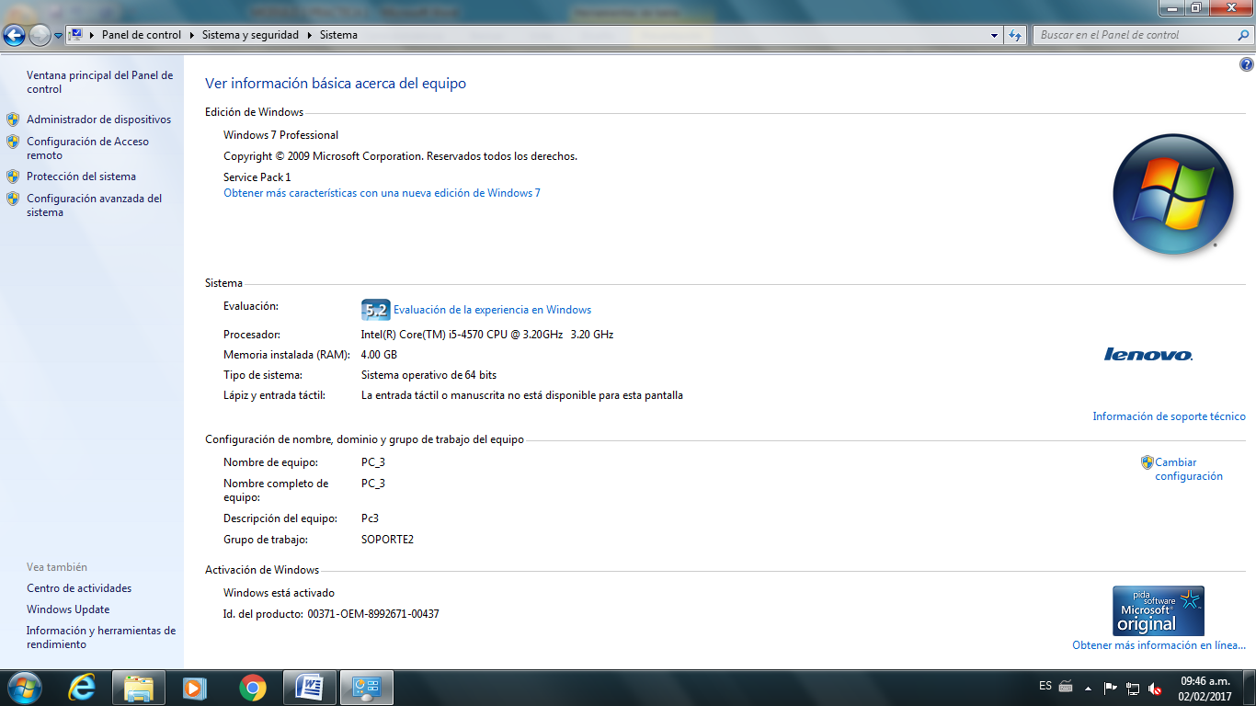Click the 'ES' input language indicator
The height and width of the screenshot is (706, 1256).
pyautogui.click(x=1045, y=686)
